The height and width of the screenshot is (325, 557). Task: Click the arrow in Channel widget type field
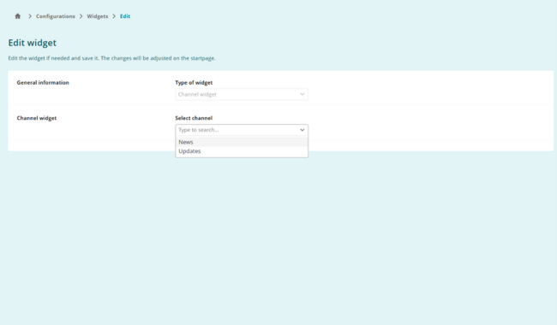tap(302, 94)
